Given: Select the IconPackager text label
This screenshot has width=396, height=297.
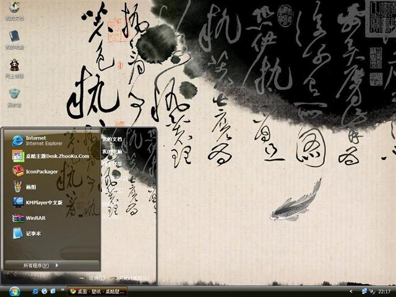Looking at the screenshot, I should [x=41, y=171].
